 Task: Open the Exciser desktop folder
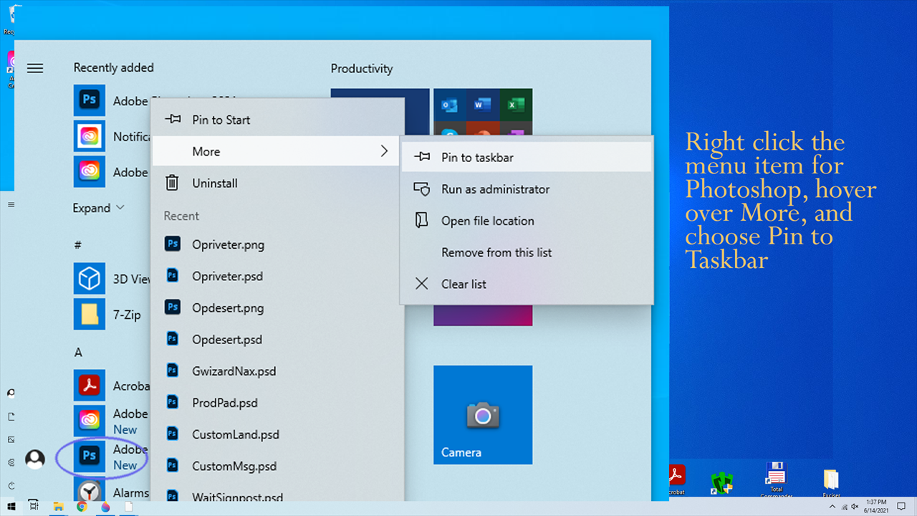(831, 482)
